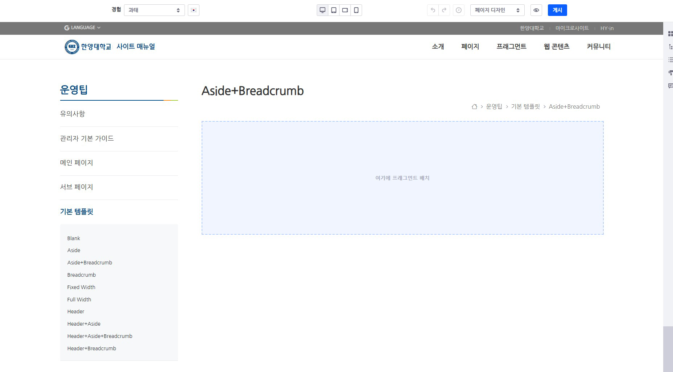Open the comments panel icon
The height and width of the screenshot is (372, 673).
(670, 86)
